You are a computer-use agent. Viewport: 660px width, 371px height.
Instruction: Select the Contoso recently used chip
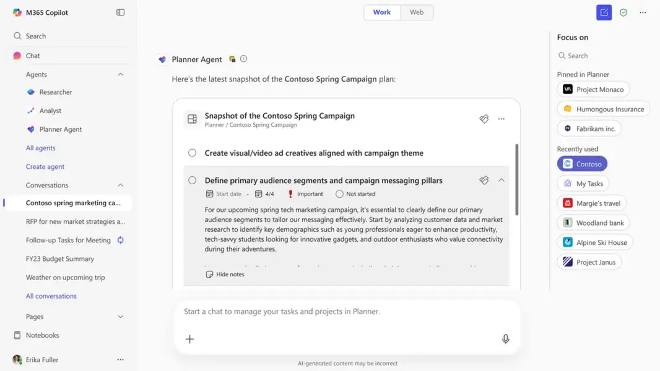582,164
